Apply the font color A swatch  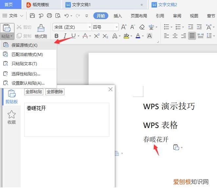click(x=138, y=36)
